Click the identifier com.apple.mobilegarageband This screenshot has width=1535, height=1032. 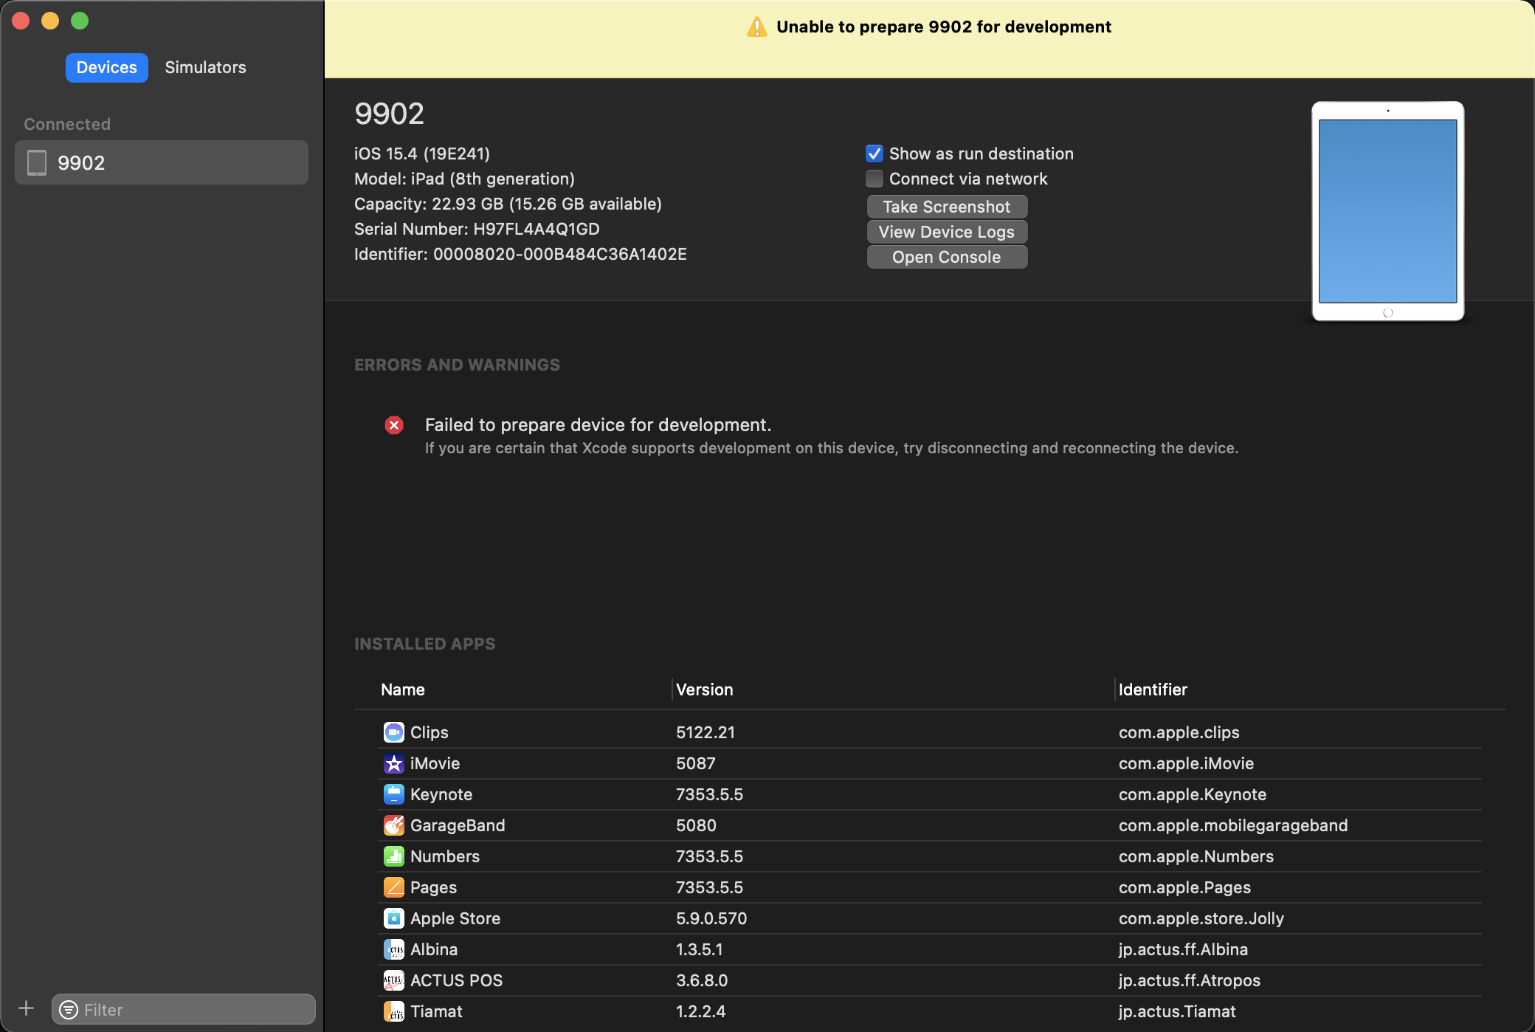1233,825
